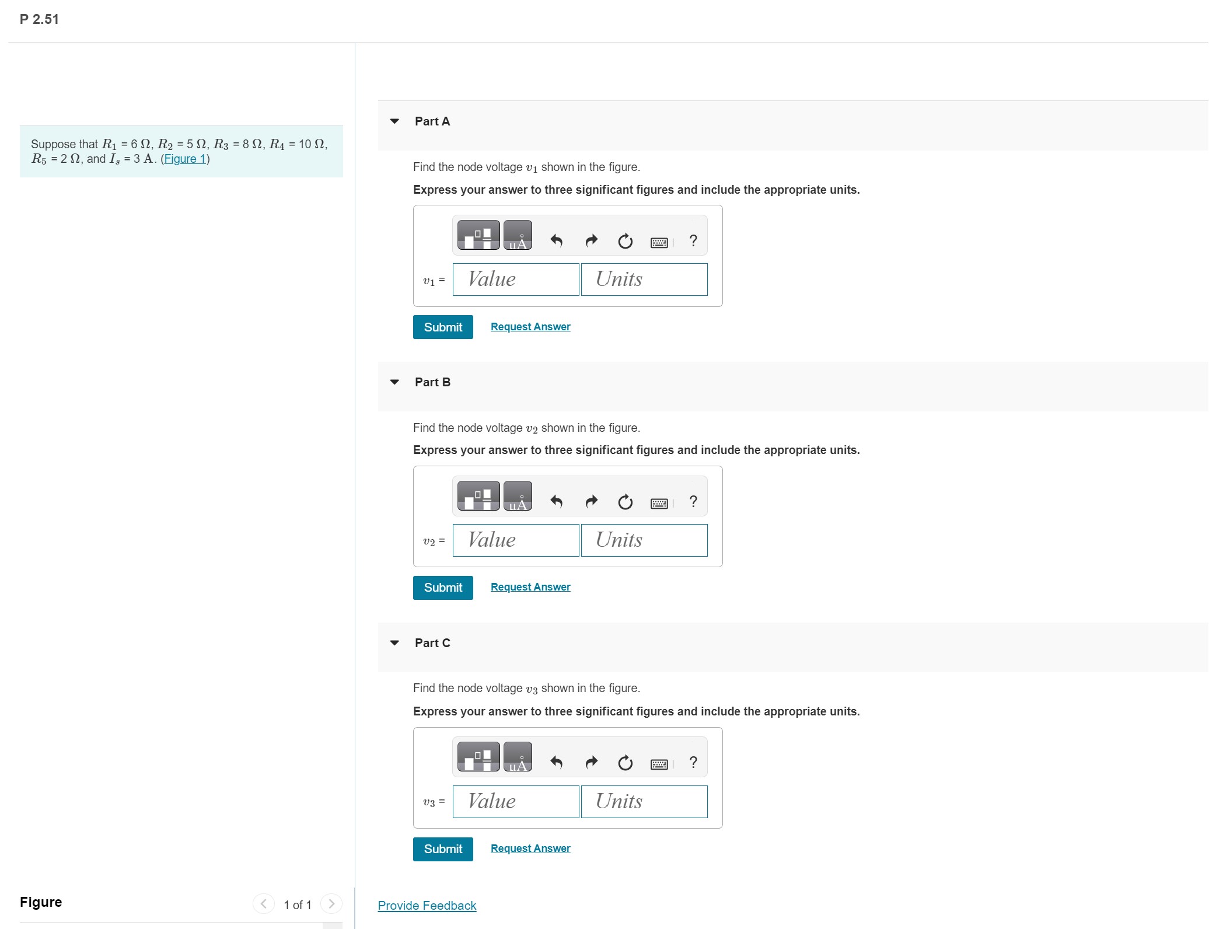The width and height of the screenshot is (1209, 929).
Task: Reset the Part B answer with the reset icon
Action: (625, 502)
